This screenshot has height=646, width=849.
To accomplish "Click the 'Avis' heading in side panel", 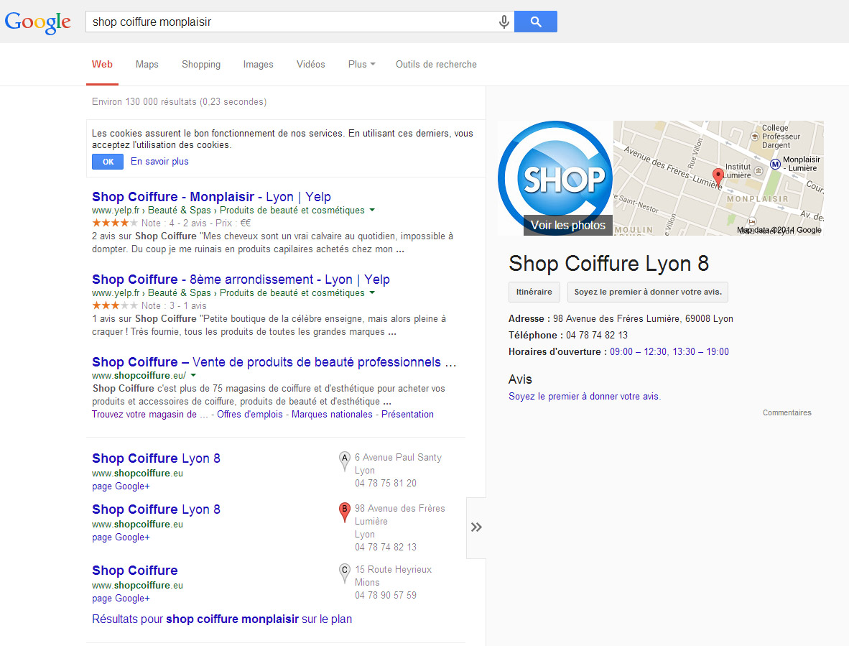I will coord(520,379).
